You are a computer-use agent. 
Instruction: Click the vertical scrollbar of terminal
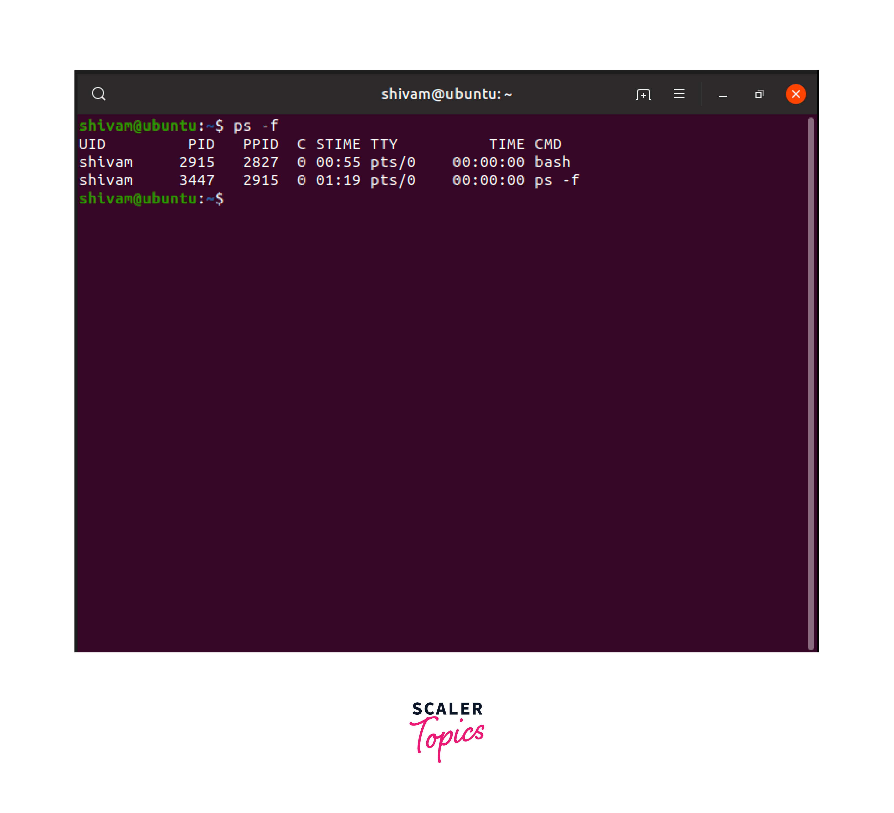tap(811, 381)
